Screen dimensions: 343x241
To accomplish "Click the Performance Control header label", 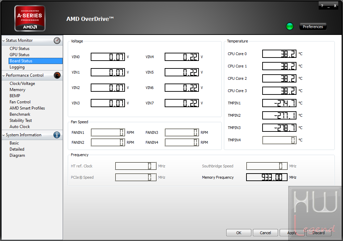I will click(x=25, y=75).
